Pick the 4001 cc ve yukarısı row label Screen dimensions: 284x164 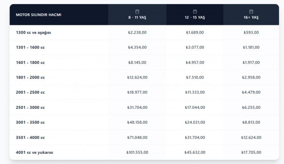(x=34, y=152)
